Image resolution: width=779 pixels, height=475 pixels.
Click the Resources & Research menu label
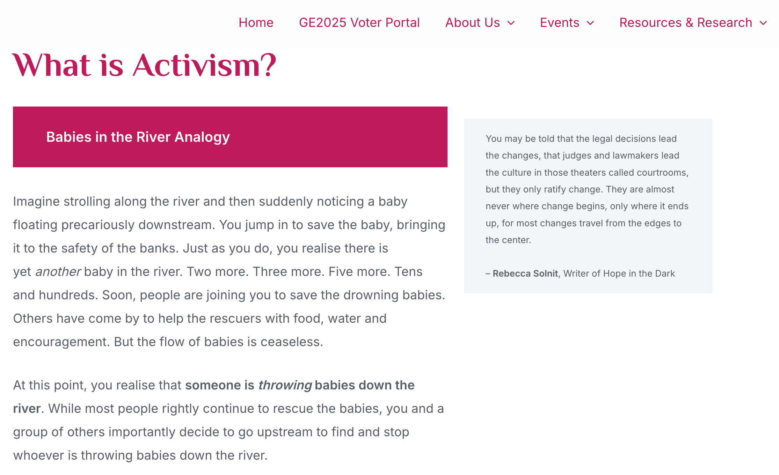[x=685, y=23]
